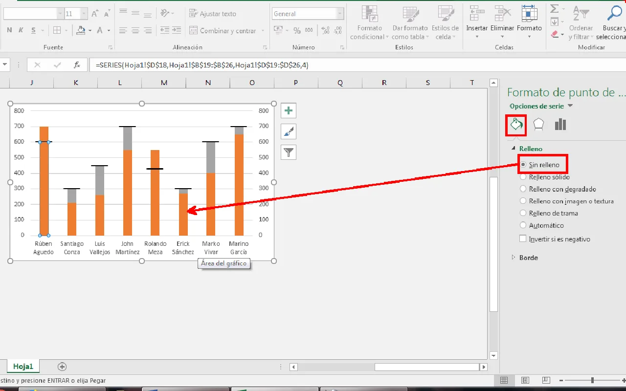The image size is (626, 391).
Task: Click Estilos de celda button
Action: 445,22
